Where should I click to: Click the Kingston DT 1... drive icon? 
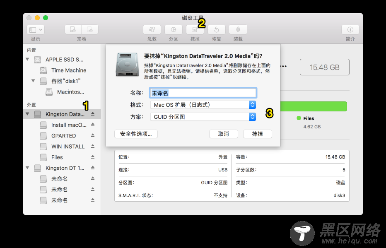[37, 168]
